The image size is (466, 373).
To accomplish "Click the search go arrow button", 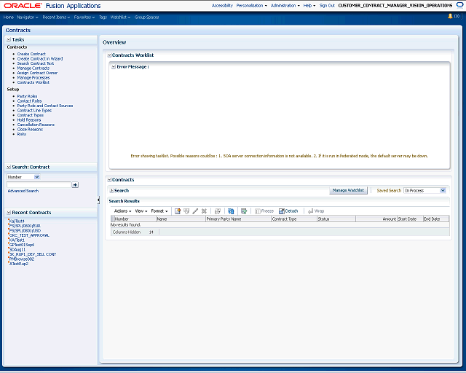I will [75, 185].
